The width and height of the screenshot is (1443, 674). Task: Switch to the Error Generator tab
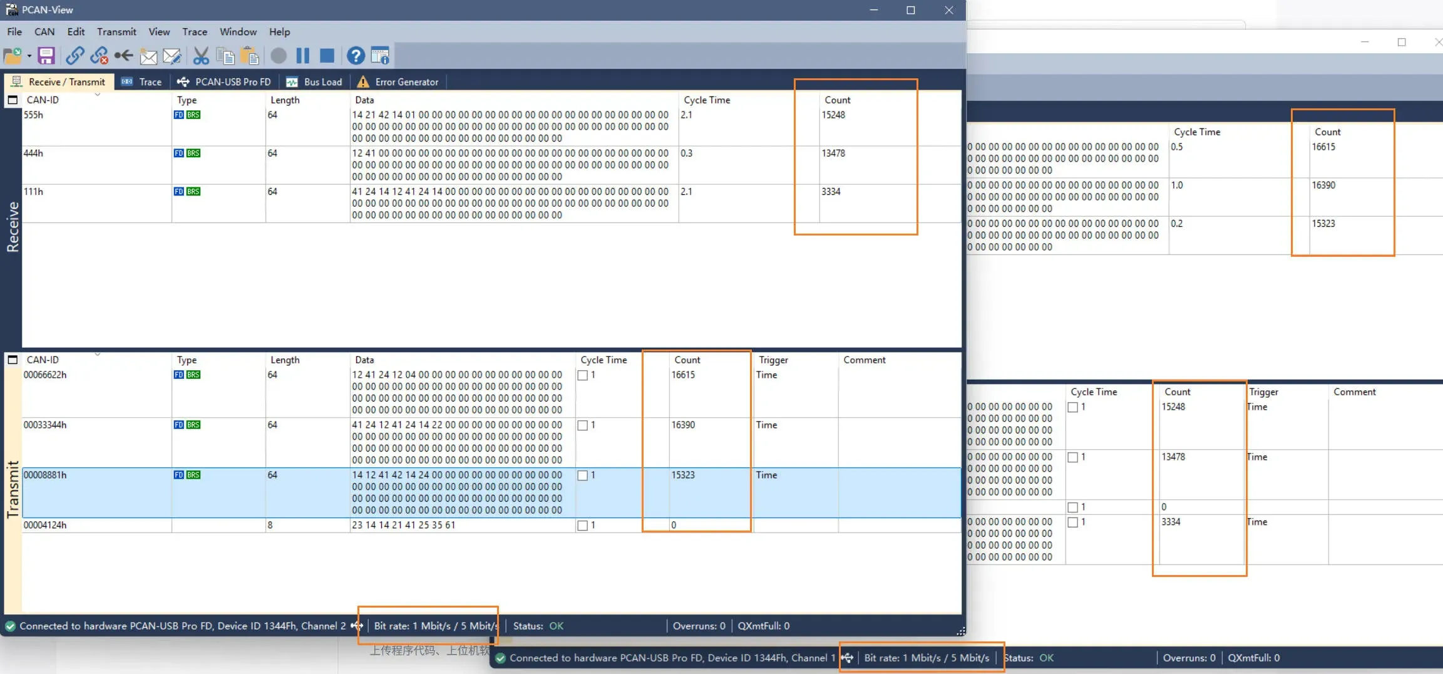398,82
